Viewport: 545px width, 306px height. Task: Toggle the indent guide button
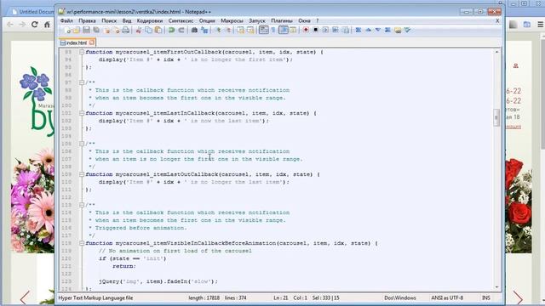click(x=284, y=31)
